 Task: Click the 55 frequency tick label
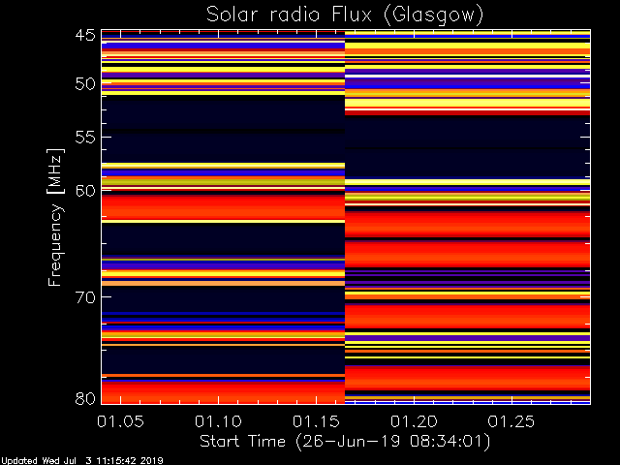(x=85, y=138)
